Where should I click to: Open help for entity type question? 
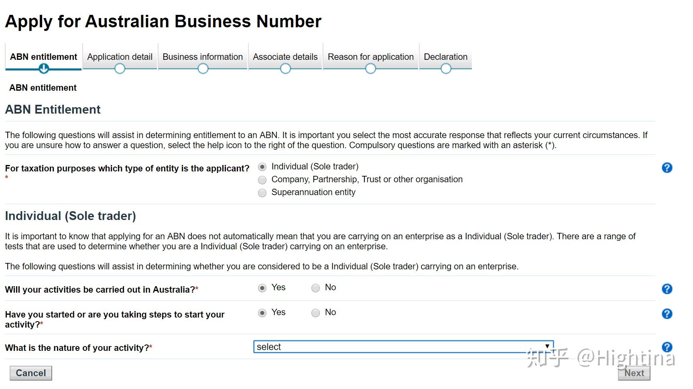[667, 168]
